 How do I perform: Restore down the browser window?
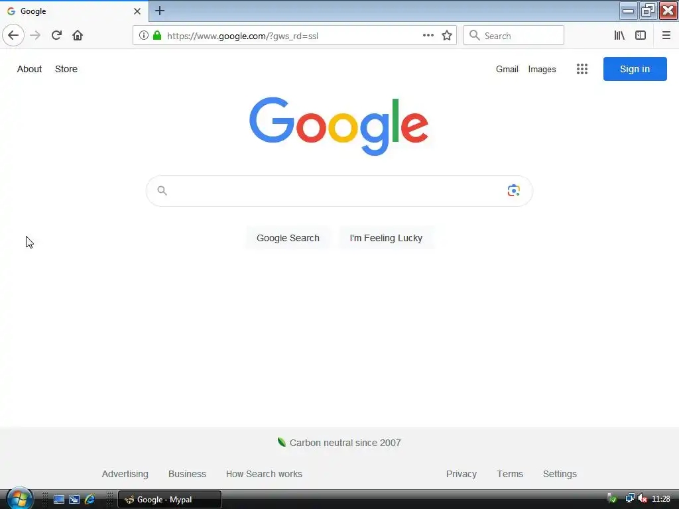(x=648, y=11)
